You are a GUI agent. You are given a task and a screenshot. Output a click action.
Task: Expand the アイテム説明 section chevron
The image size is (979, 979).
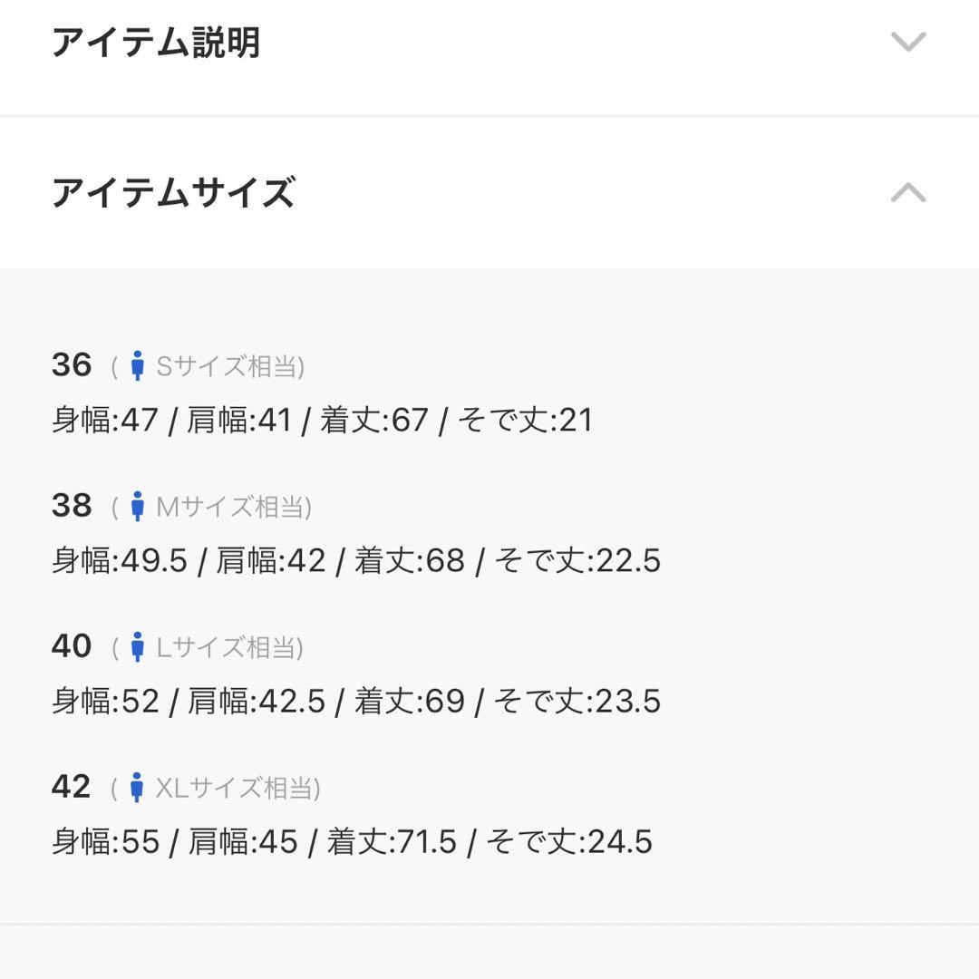click(907, 42)
